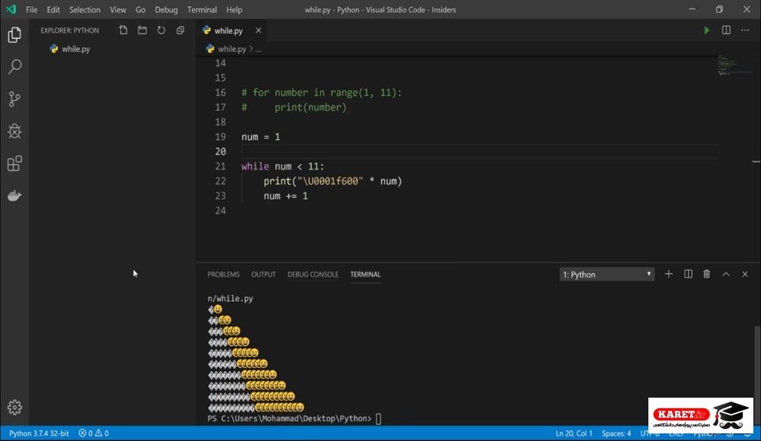
Task: Open the File menu
Action: pos(31,9)
